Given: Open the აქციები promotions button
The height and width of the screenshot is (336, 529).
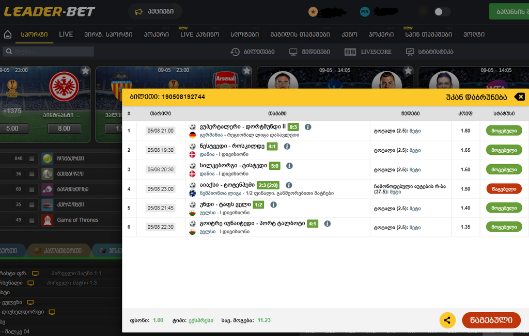Looking at the screenshot, I should pos(155,11).
